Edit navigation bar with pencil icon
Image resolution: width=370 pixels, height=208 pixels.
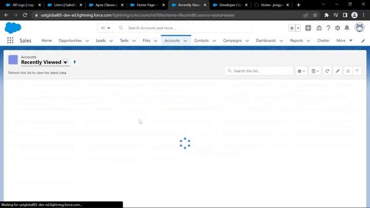[x=363, y=41]
